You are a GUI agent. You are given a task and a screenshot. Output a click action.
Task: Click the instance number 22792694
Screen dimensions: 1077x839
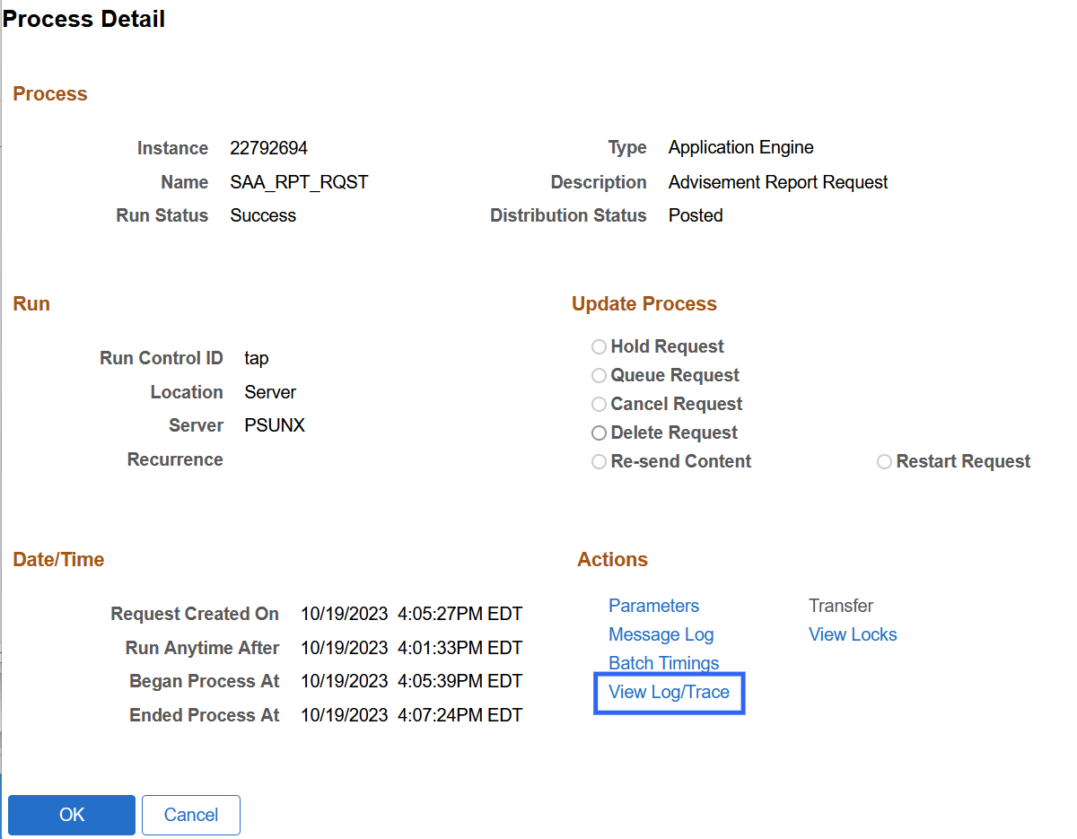[x=268, y=148]
